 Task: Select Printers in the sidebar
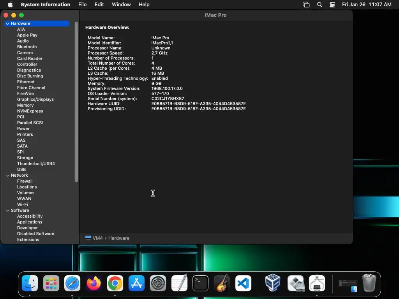(25, 134)
